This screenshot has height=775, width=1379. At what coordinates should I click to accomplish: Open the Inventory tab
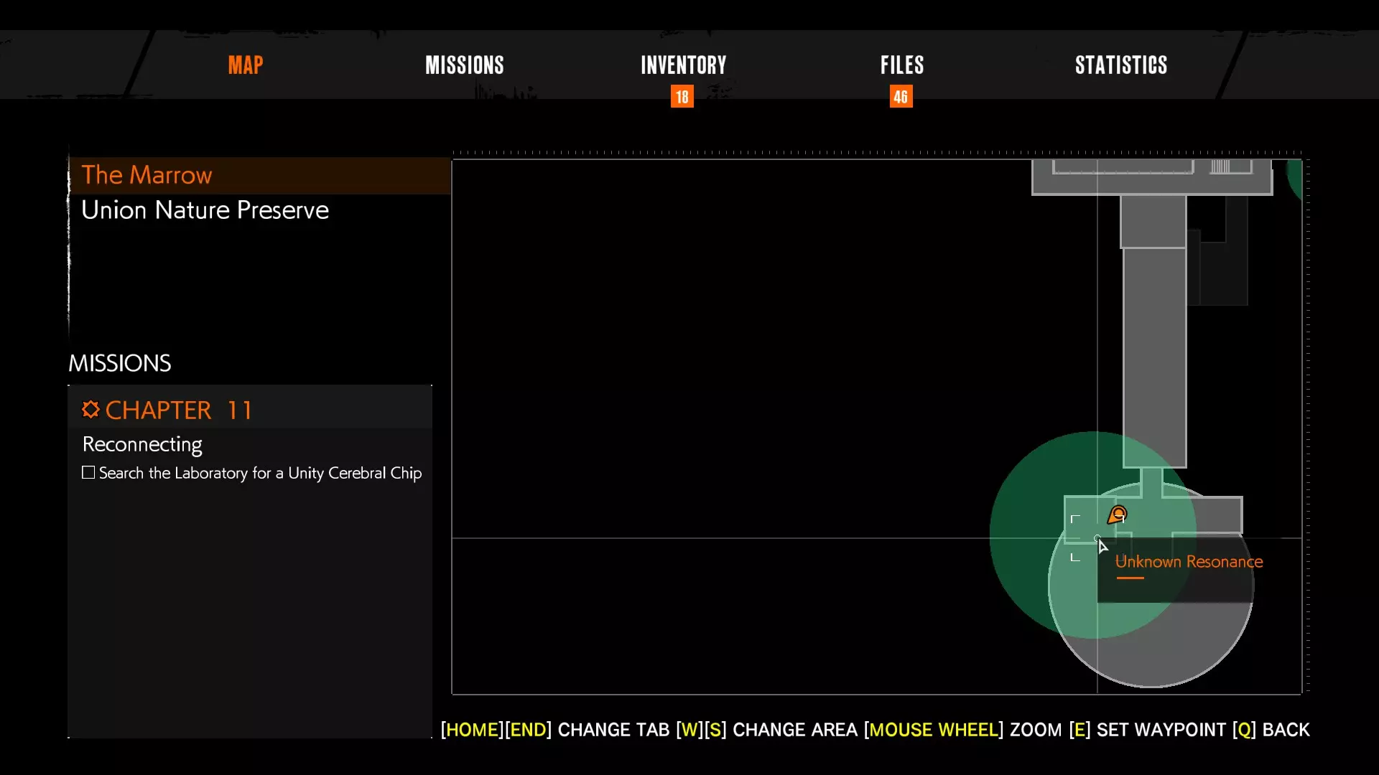tap(683, 65)
